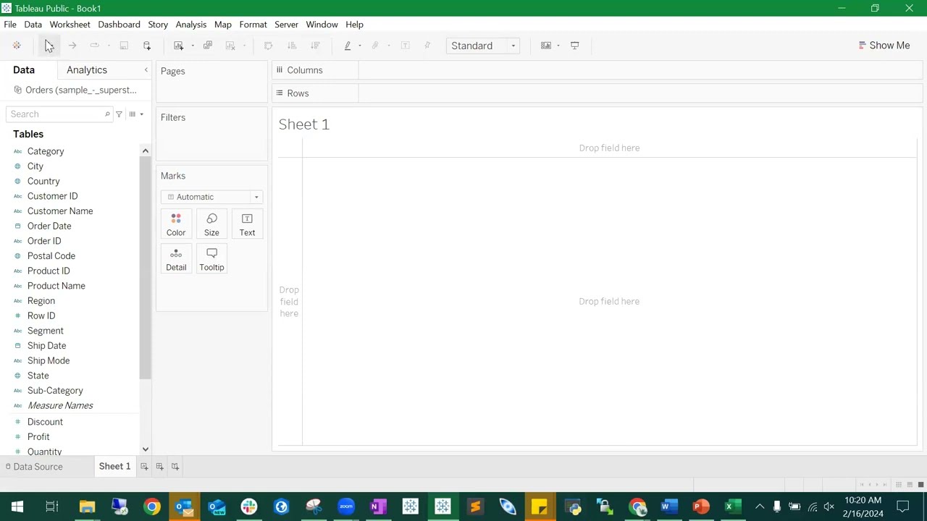Open the Worksheet menu
Screen dimensions: 927x521
click(x=70, y=25)
